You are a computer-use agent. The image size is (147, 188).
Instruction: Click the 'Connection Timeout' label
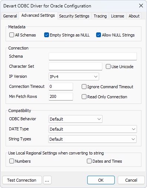pos(27,86)
